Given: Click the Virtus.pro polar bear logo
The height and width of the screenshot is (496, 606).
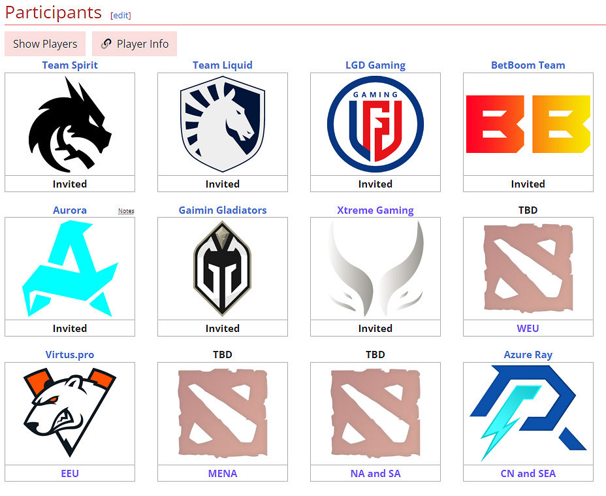Looking at the screenshot, I should click(70, 413).
